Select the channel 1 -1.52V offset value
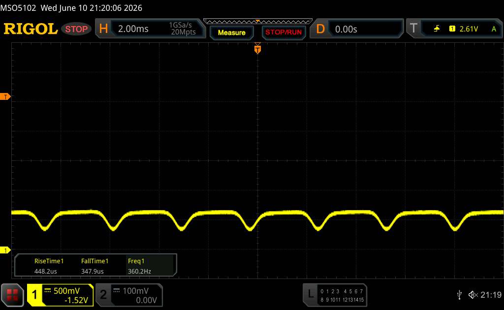This screenshot has height=310, width=504. [x=76, y=300]
